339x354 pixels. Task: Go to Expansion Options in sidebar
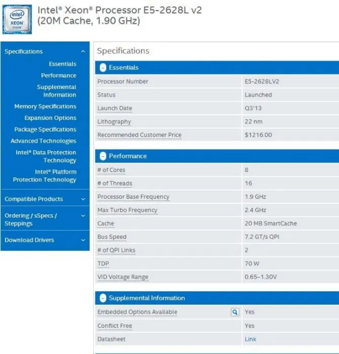pyautogui.click(x=50, y=118)
